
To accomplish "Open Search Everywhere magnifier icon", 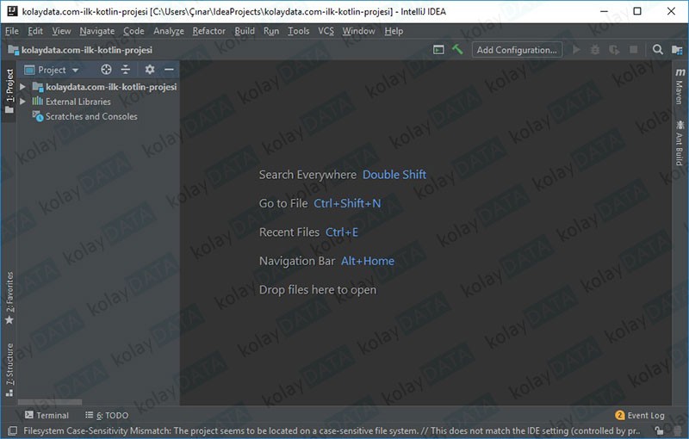I will coord(657,50).
